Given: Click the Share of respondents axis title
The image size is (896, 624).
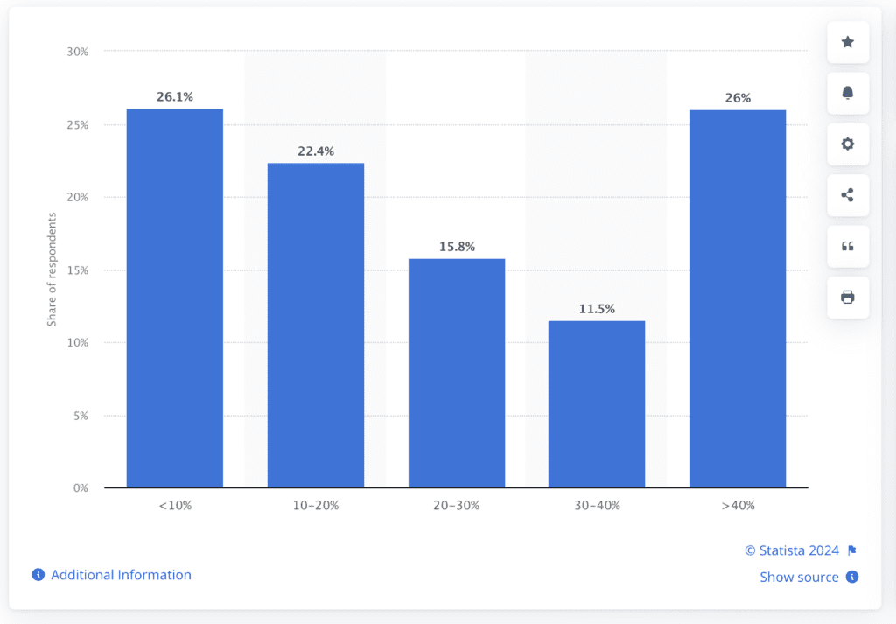Looking at the screenshot, I should tap(50, 269).
